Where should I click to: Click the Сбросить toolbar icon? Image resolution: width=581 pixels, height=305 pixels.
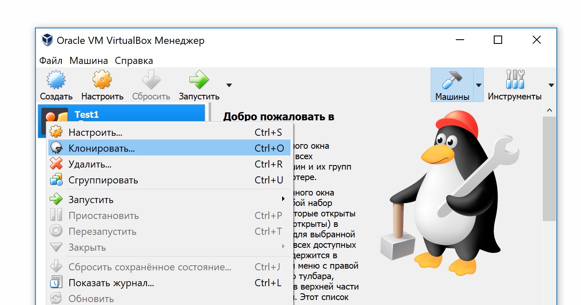pyautogui.click(x=151, y=80)
